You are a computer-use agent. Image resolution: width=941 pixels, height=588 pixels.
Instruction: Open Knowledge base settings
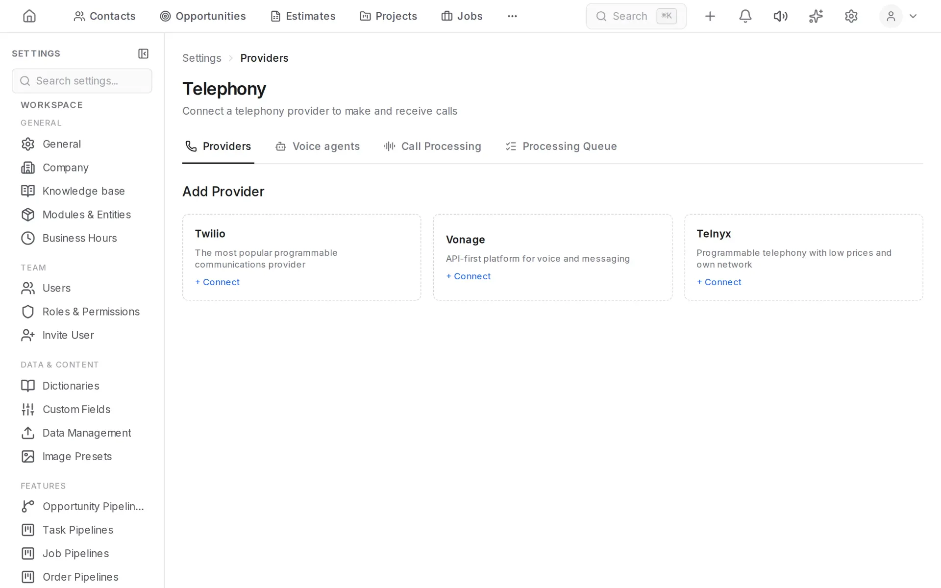point(82,191)
